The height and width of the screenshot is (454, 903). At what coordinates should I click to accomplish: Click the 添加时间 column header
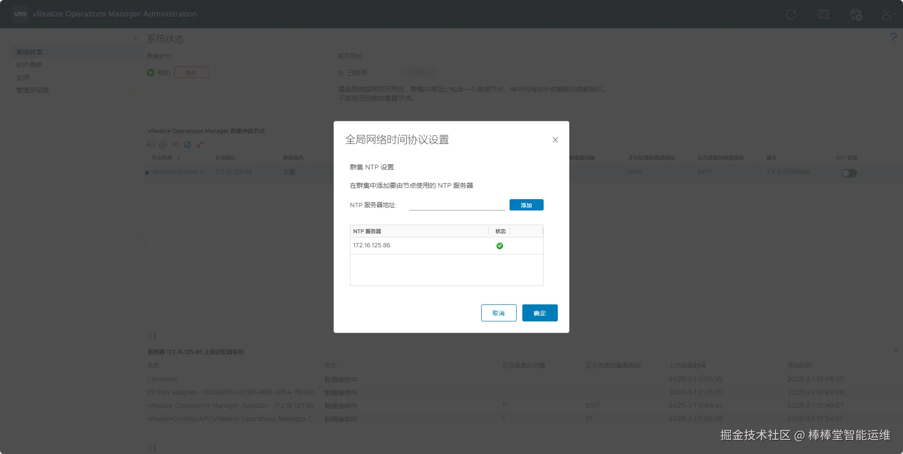click(x=800, y=365)
